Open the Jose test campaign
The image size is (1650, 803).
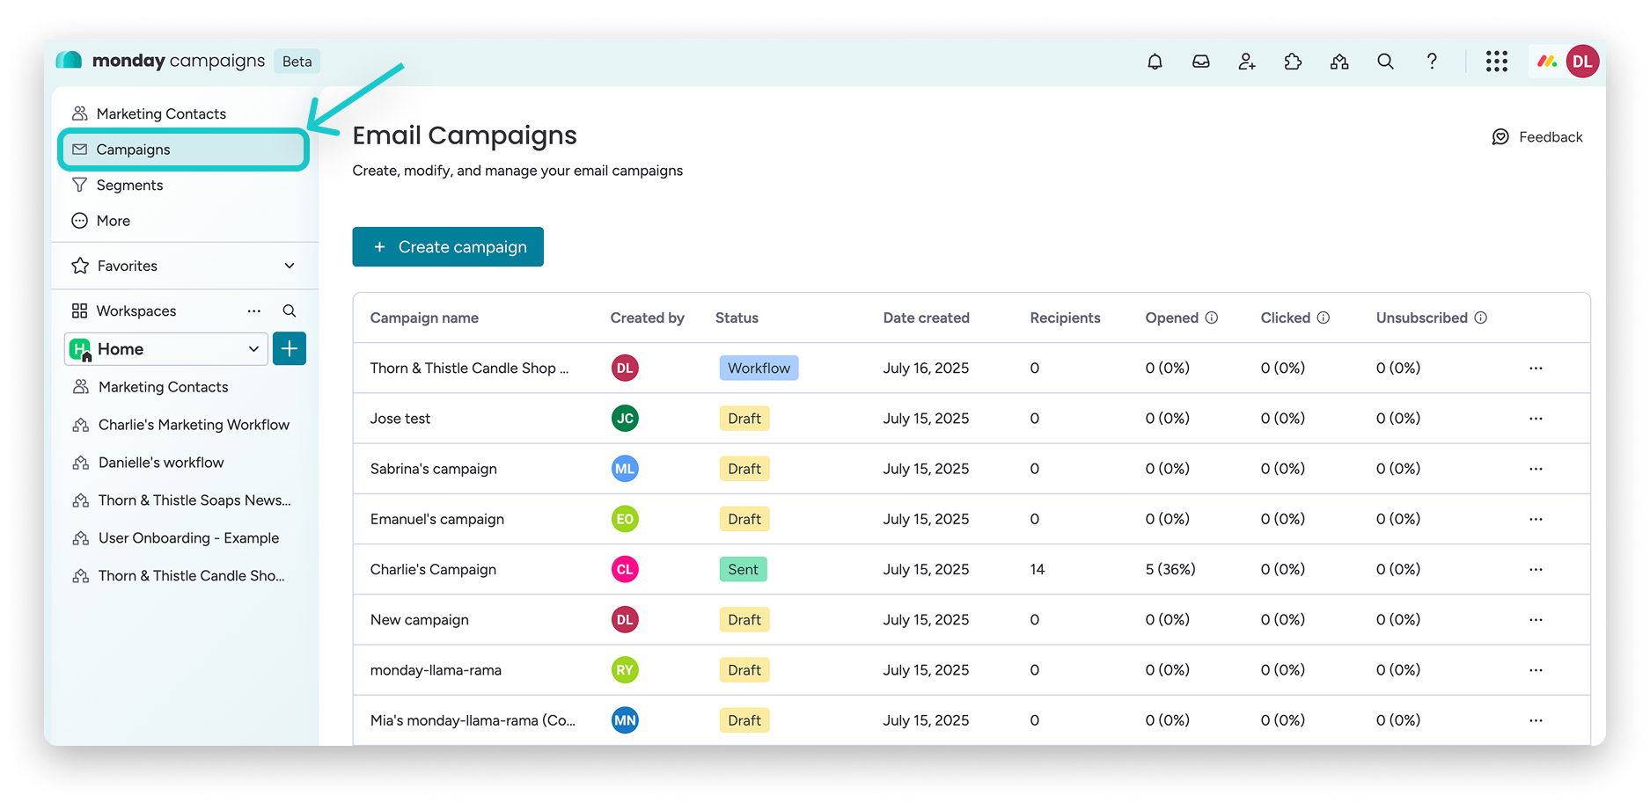400,419
